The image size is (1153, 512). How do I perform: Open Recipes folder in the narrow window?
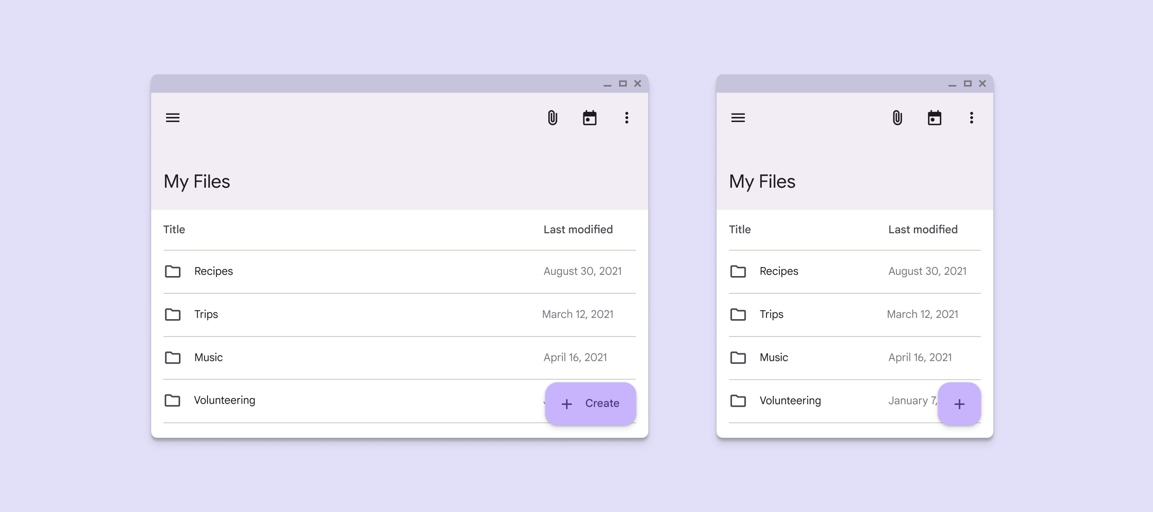[778, 271]
